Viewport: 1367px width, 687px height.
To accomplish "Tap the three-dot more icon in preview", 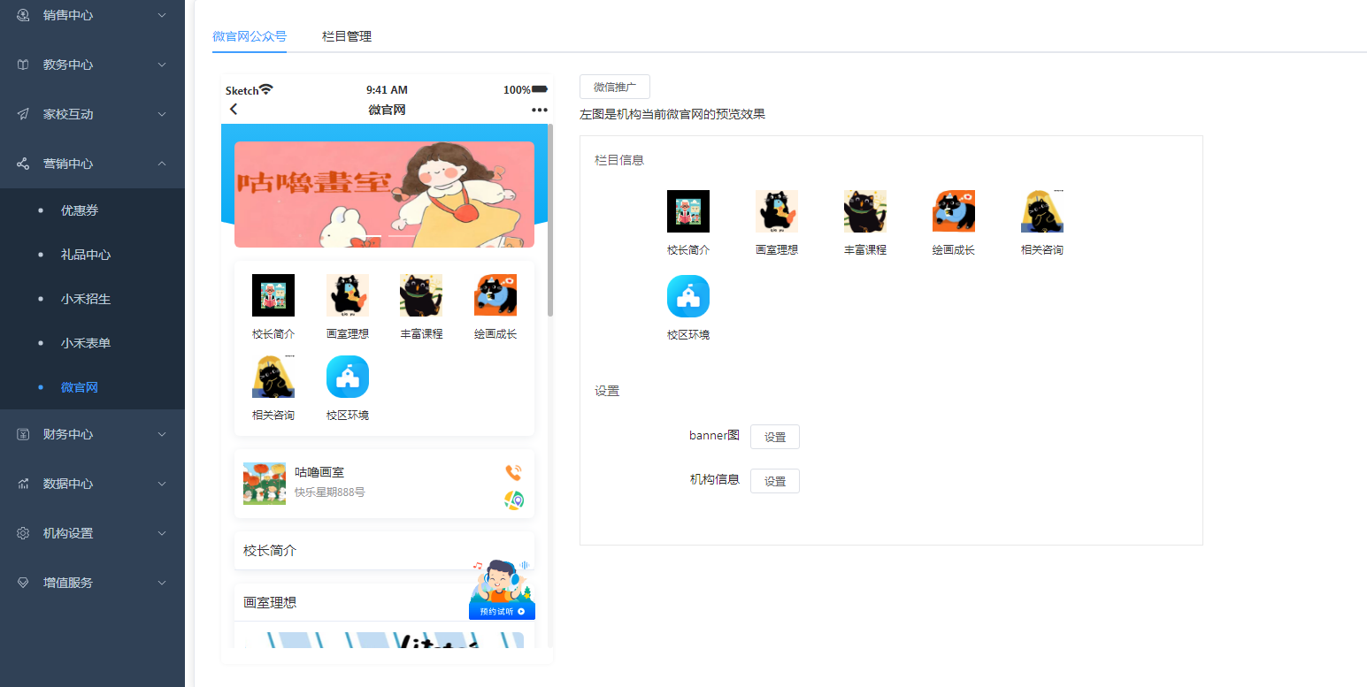I will pyautogui.click(x=539, y=110).
